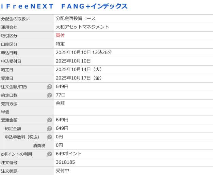Screen dimensions: 213x175
Task: Open help icon for dポイントの利用
Action: pos(50,154)
